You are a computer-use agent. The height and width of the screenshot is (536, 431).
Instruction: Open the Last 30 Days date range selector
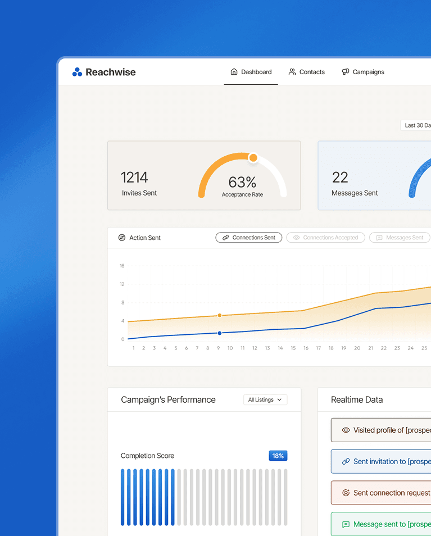tap(416, 125)
